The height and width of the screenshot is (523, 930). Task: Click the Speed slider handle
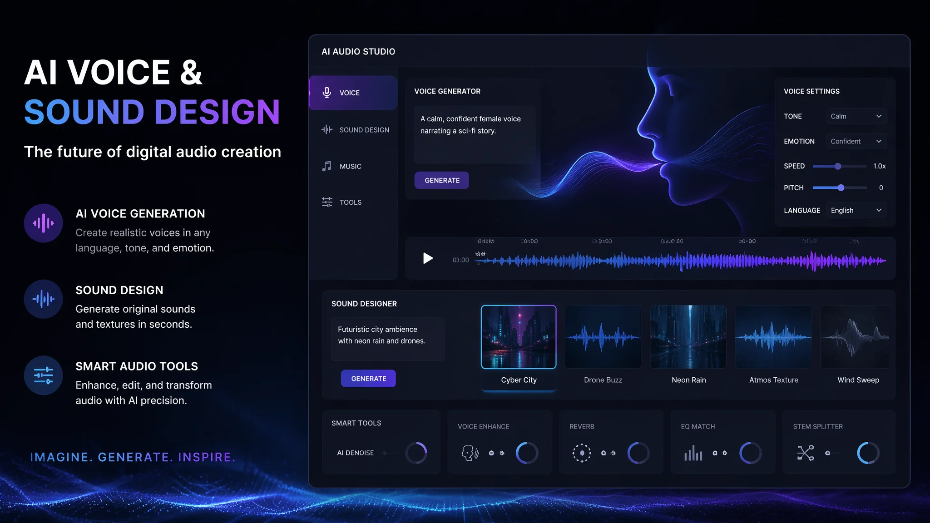[838, 166]
